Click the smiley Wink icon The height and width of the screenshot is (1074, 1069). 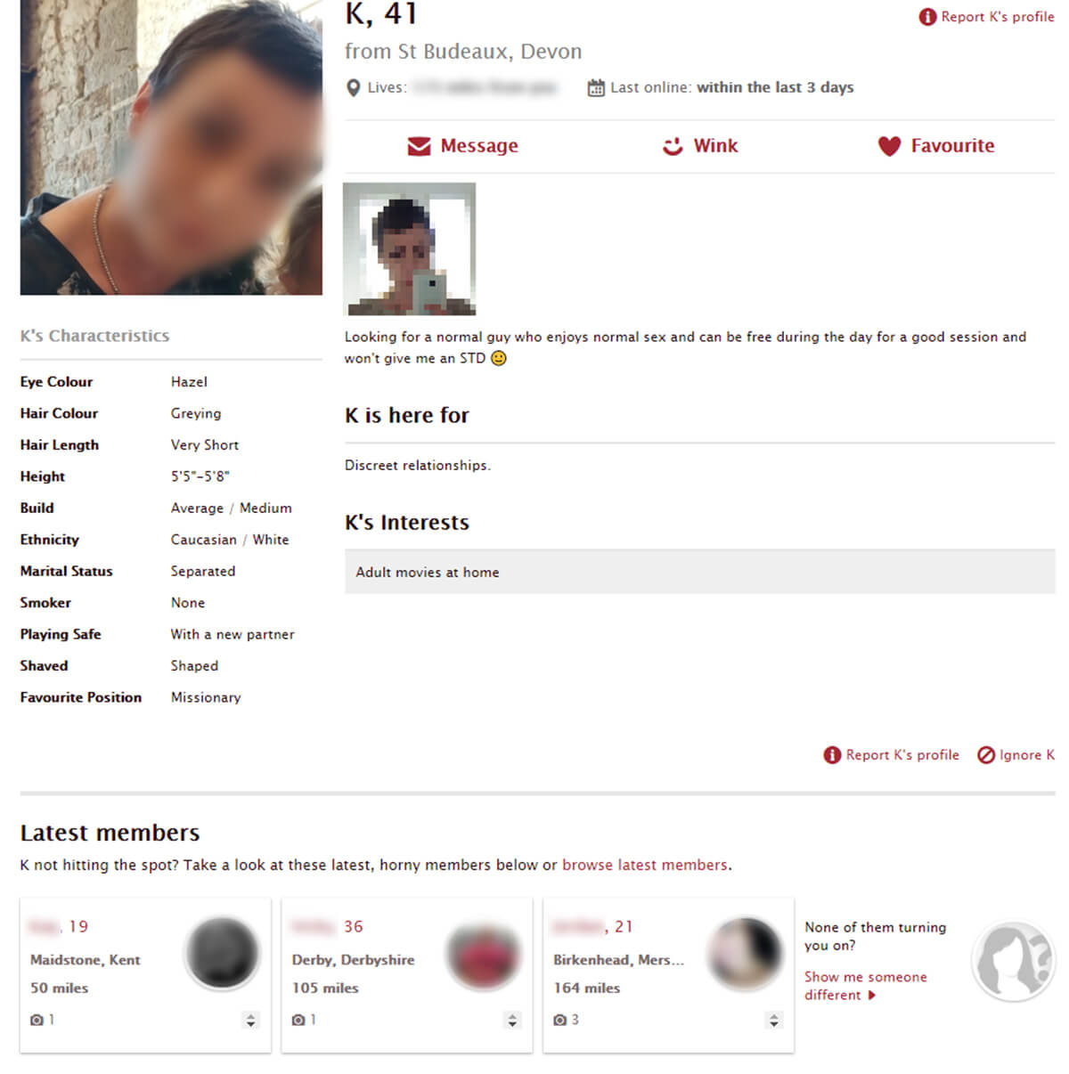pos(673,146)
